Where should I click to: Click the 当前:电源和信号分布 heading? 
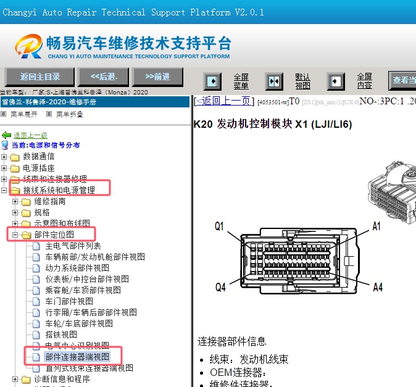(x=46, y=145)
